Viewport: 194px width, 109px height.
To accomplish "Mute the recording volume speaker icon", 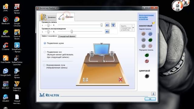I will tap(107, 25).
